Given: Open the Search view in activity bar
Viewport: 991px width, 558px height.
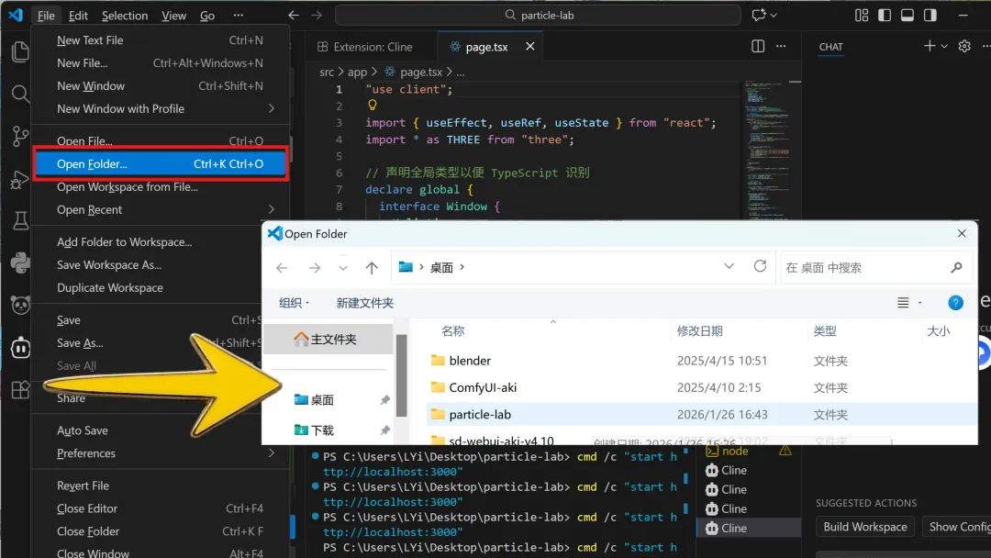Looking at the screenshot, I should tap(20, 95).
